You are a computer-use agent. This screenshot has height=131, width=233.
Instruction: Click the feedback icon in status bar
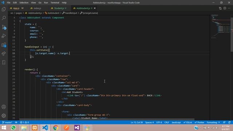click(224, 122)
